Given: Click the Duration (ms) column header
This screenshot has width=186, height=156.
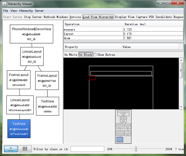Looking at the screenshot, I should click(x=153, y=24).
